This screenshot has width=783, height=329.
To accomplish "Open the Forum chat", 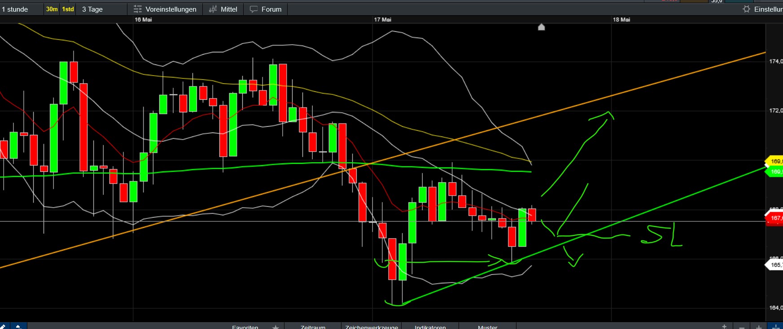I will tap(266, 9).
